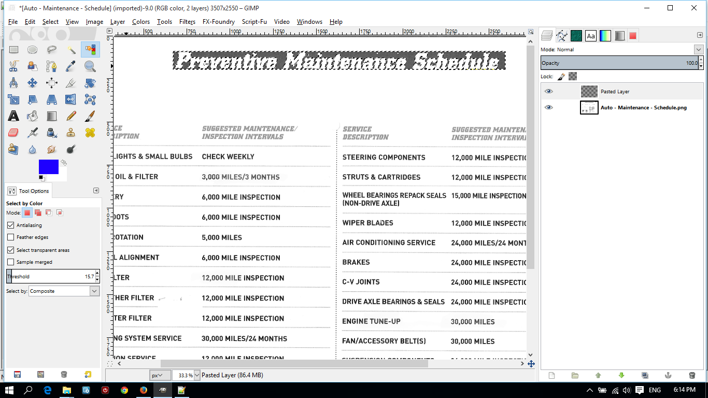
Task: Select the Auto - Maintenance - Schedule.png layer
Action: (643, 107)
